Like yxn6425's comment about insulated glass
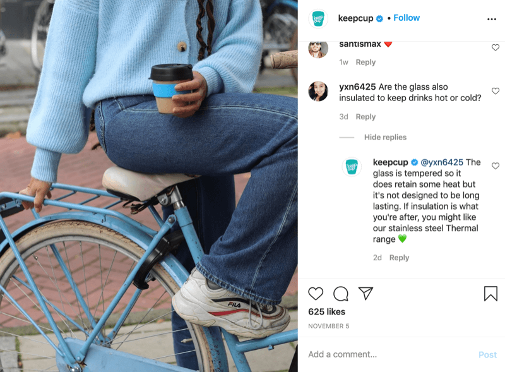 coord(496,91)
